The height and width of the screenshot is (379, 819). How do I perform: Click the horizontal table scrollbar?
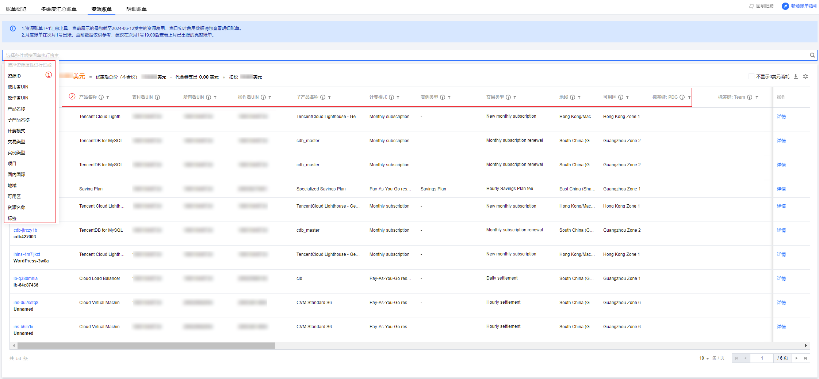[x=146, y=346]
